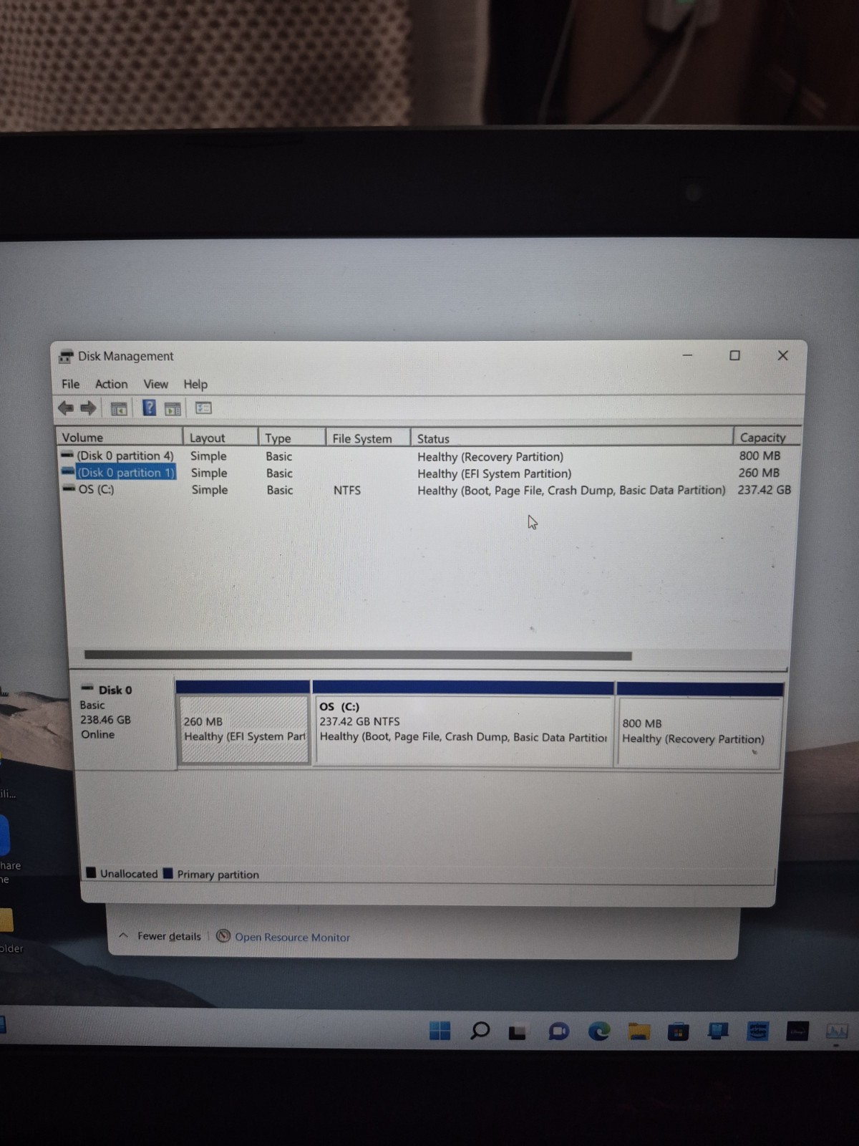Open Help via blue question mark icon
The image size is (859, 1146).
(x=149, y=408)
